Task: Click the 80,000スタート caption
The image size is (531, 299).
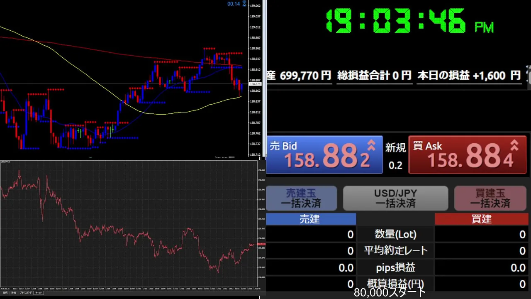Action: pyautogui.click(x=390, y=293)
